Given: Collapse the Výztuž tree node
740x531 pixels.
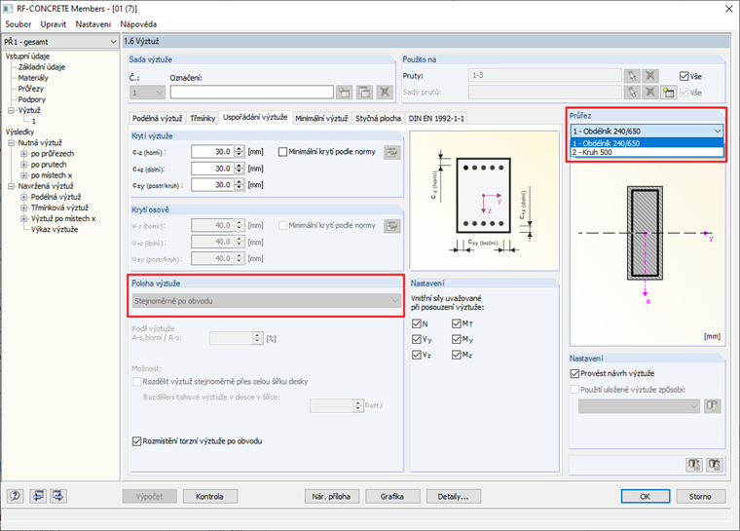Looking at the screenshot, I should pyautogui.click(x=11, y=110).
